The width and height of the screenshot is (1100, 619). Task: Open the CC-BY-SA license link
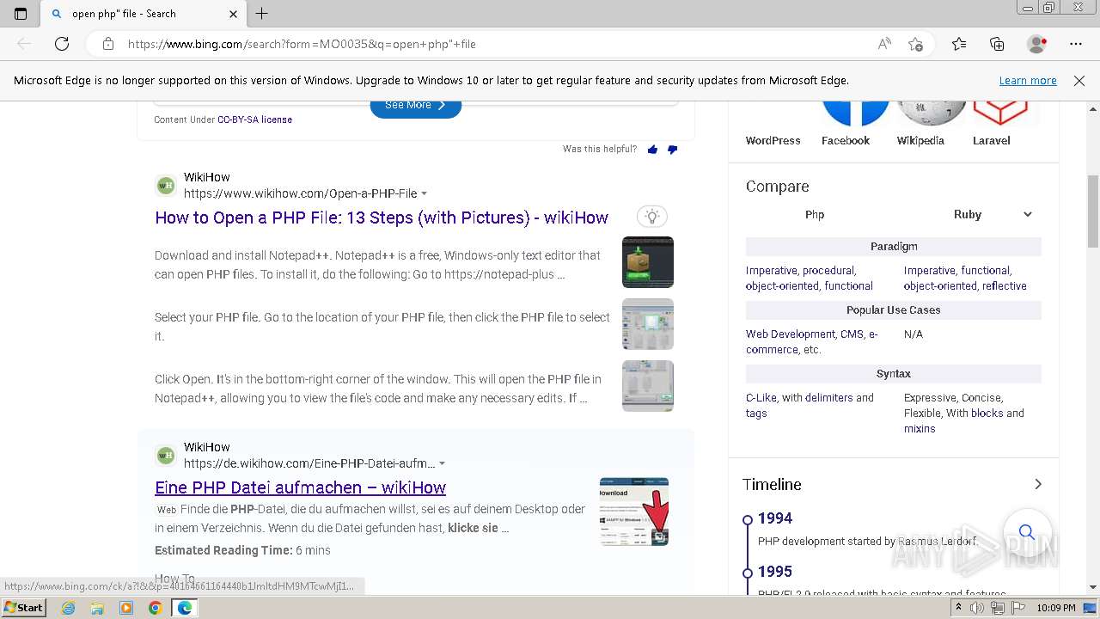point(254,120)
